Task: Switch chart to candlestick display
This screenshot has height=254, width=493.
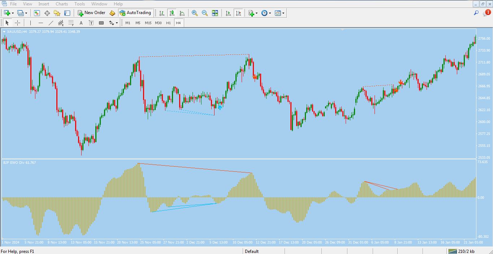Action: point(172,13)
